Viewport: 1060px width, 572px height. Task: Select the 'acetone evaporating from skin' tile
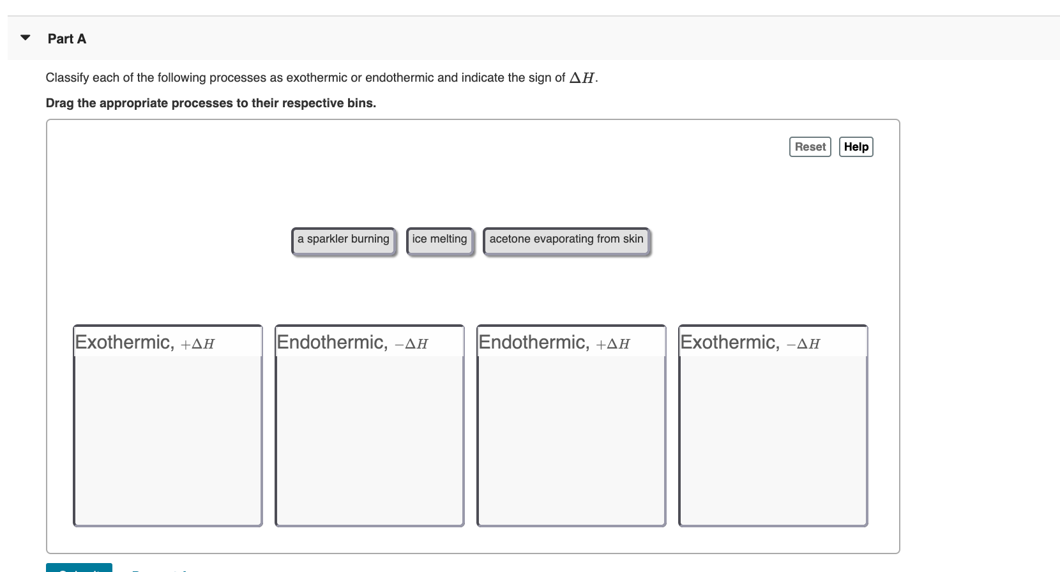coord(566,239)
